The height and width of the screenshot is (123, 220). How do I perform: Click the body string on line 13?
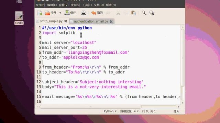click(x=100, y=87)
